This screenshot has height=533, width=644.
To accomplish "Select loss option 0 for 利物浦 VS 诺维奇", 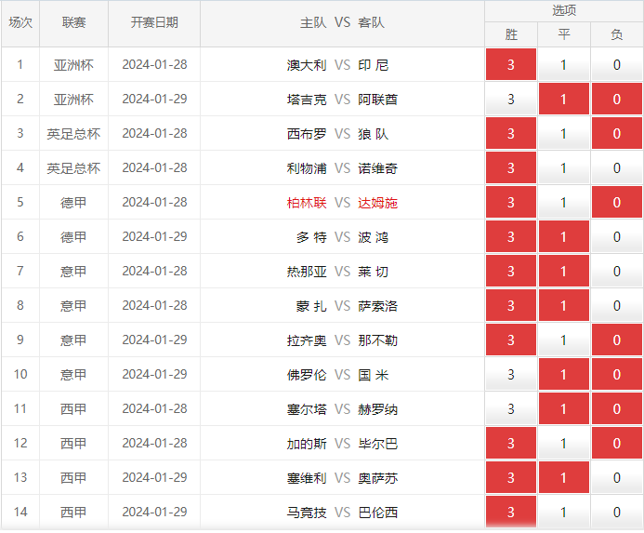I will (x=616, y=167).
